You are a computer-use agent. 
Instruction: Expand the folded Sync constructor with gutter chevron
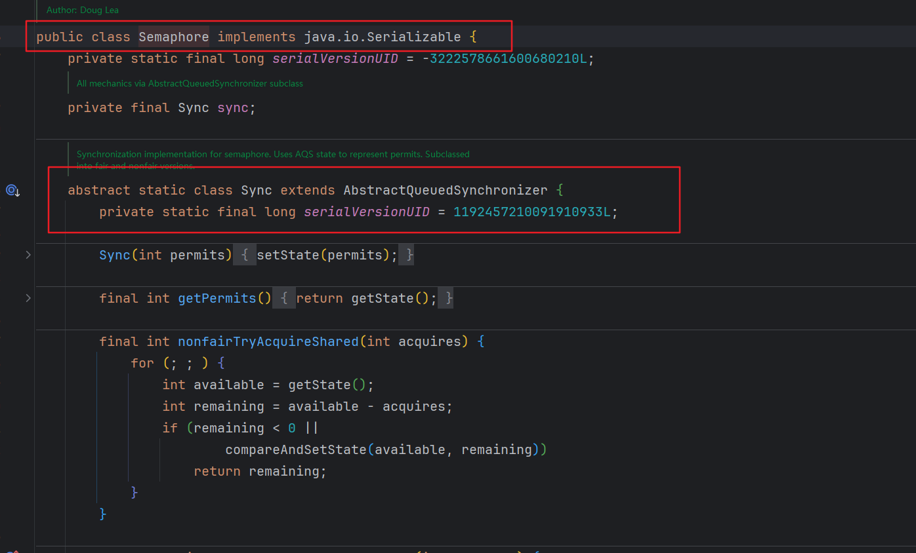[x=28, y=255]
